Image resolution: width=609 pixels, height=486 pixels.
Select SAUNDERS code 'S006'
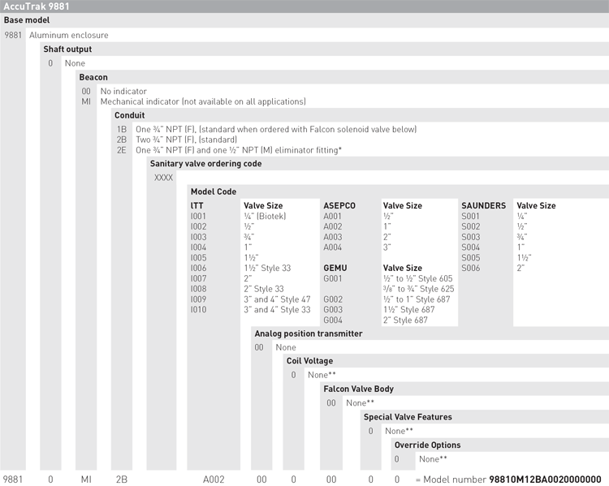471,269
